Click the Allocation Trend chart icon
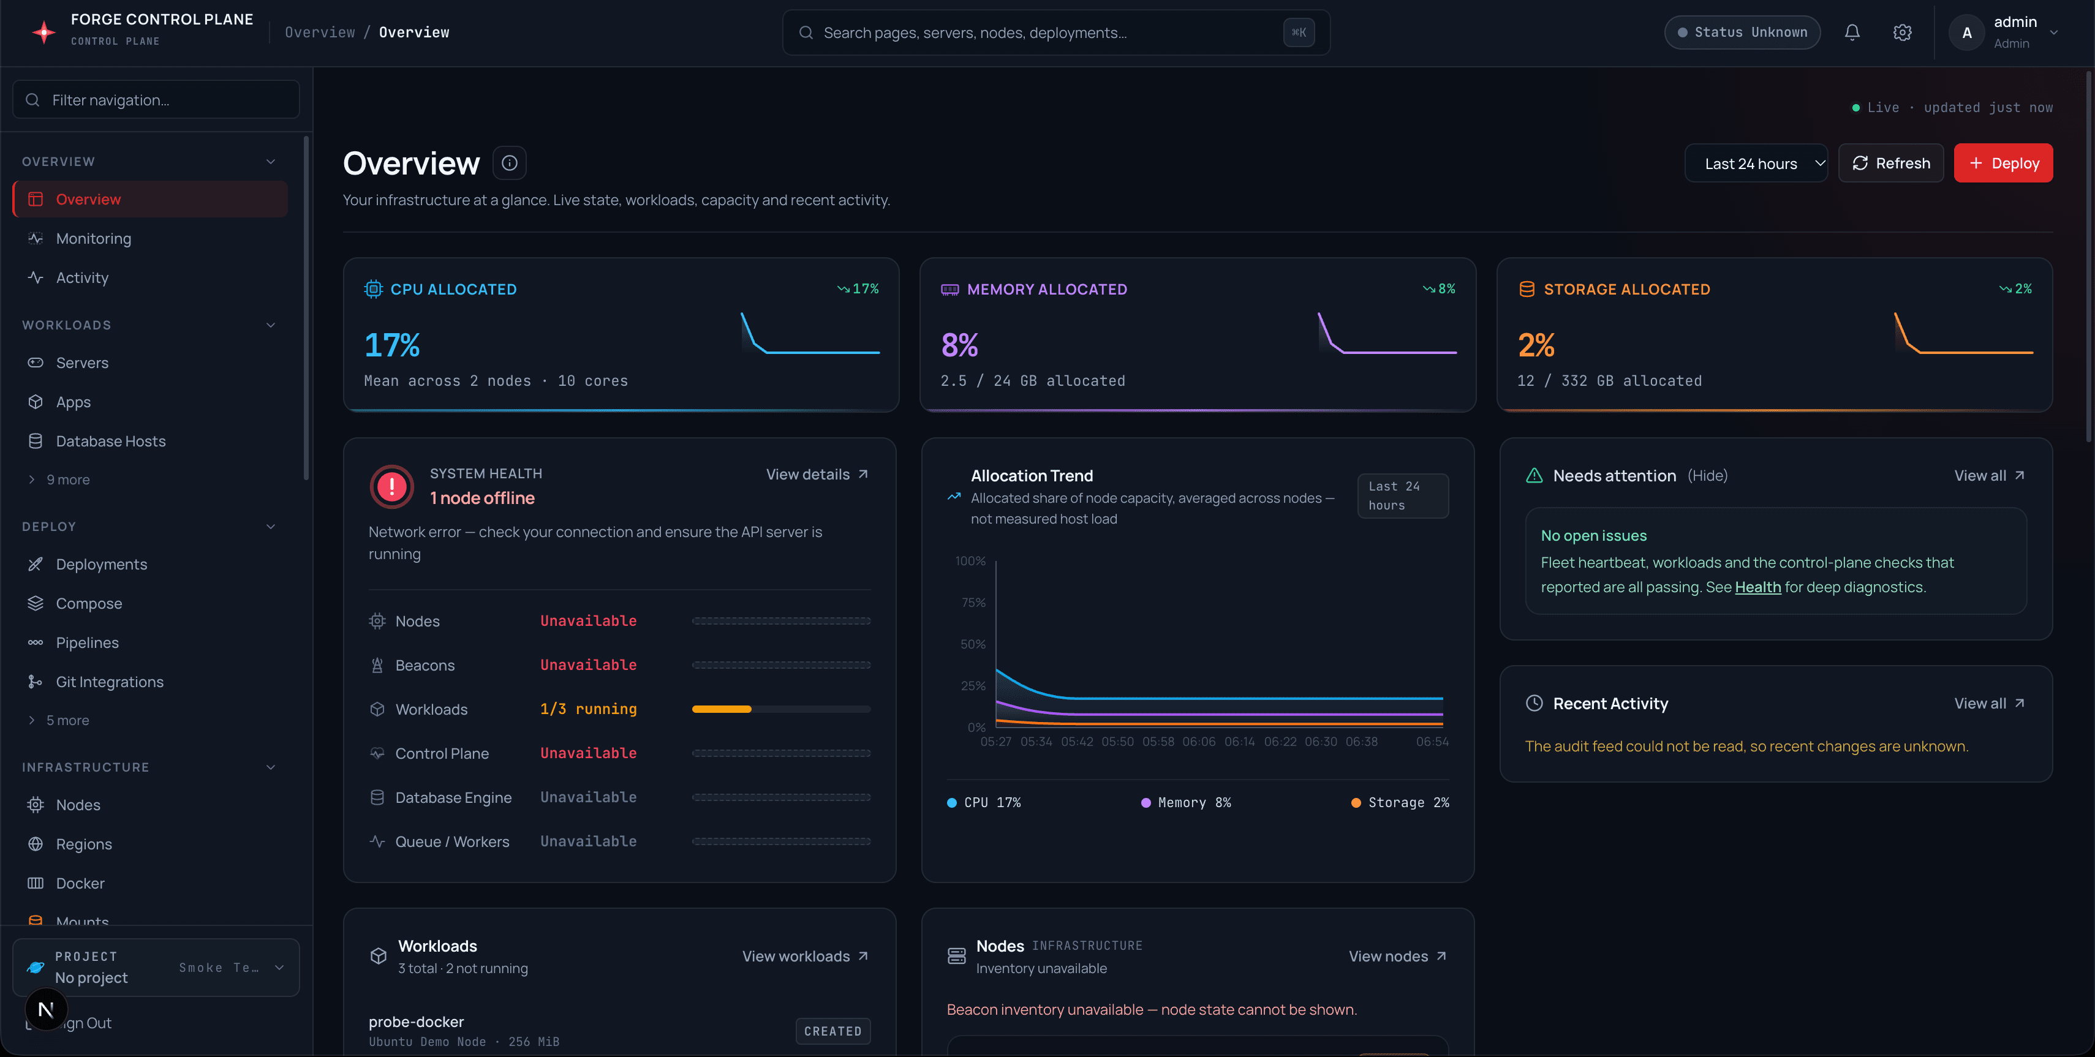Viewport: 2095px width, 1057px height. (954, 497)
